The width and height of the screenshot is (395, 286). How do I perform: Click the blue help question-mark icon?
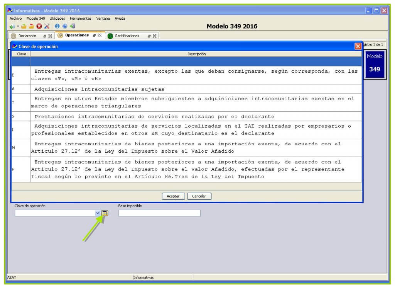(x=65, y=26)
